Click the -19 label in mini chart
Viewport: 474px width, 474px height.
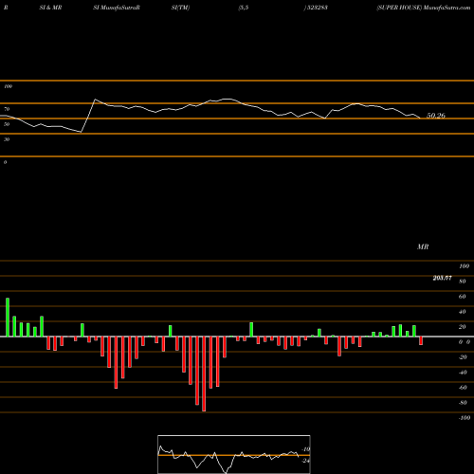coord(305,449)
